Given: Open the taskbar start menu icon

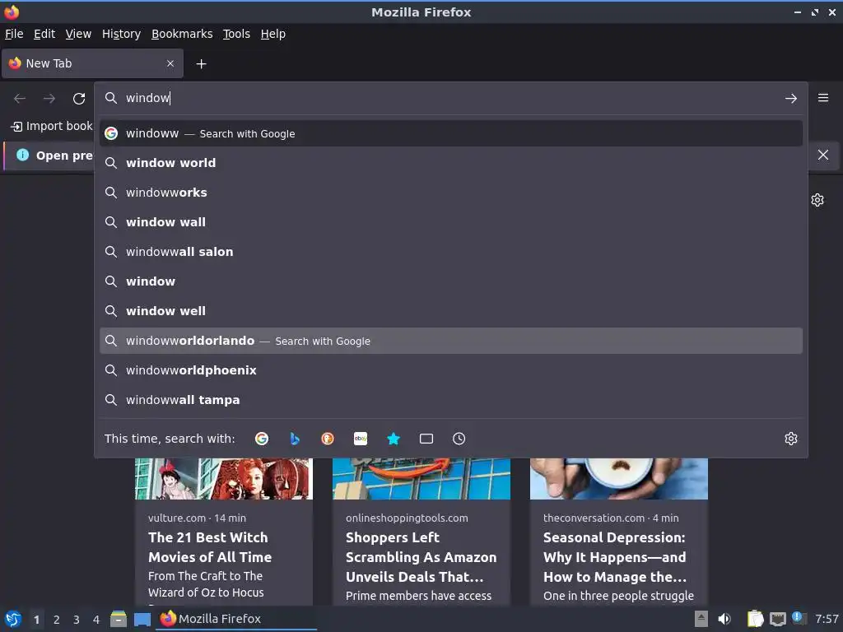Looking at the screenshot, I should (x=13, y=619).
